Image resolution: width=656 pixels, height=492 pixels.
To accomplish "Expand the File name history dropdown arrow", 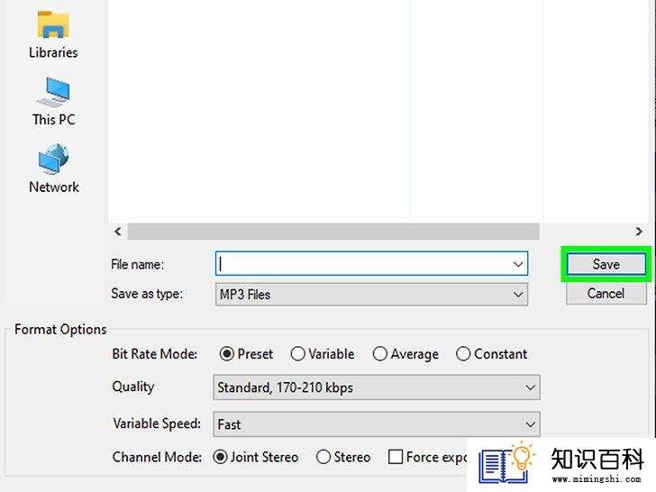I will (x=518, y=264).
